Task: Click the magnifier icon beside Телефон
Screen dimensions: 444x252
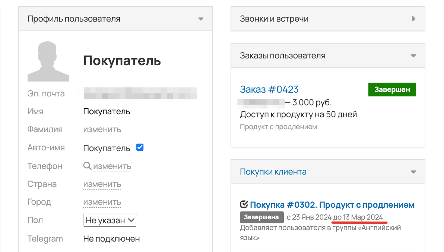Action: (x=87, y=166)
